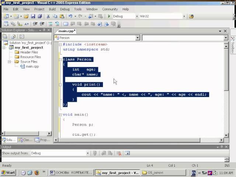The width and height of the screenshot is (236, 177).
Task: Click the Internet Explorer quick launch icon
Action: tap(30, 173)
